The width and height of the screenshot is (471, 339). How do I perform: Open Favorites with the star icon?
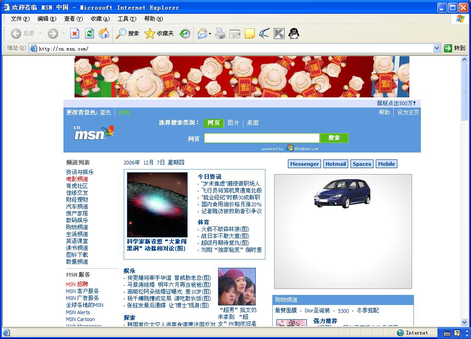149,34
